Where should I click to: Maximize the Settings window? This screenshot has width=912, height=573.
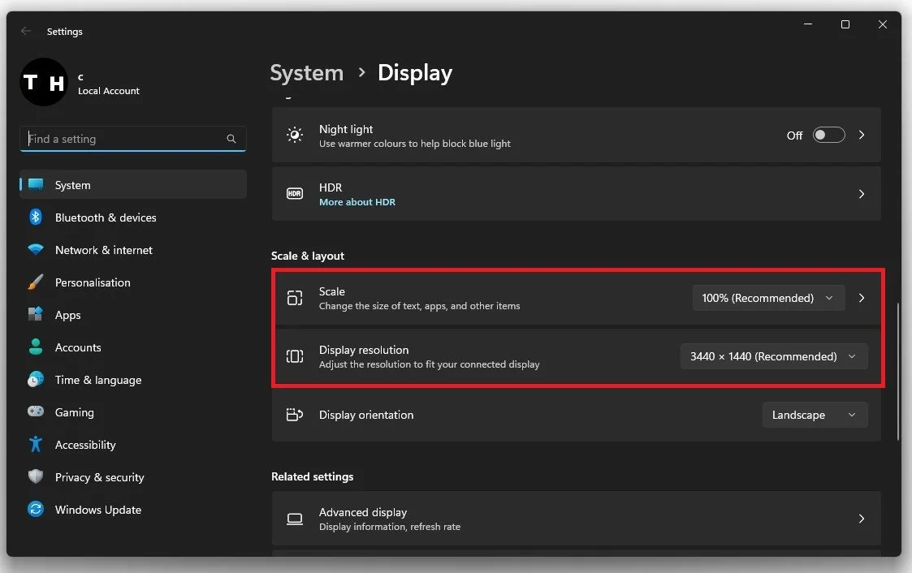(x=845, y=24)
